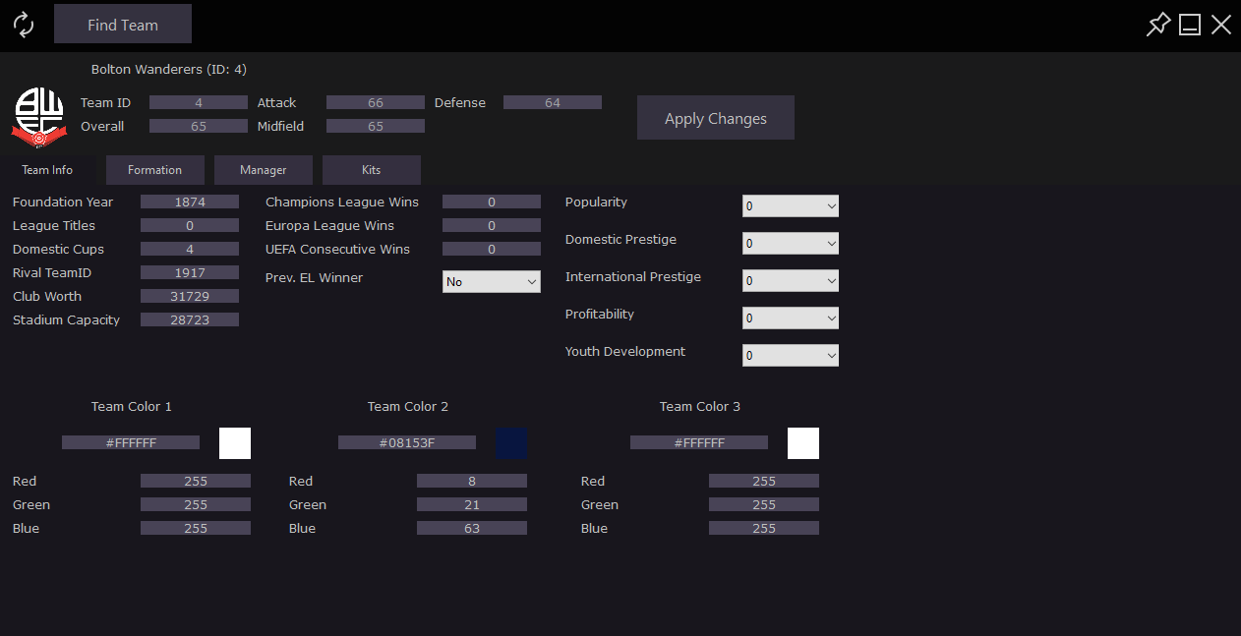Expand the International Prestige dropdown
Screen dimensions: 1241x636
click(791, 281)
